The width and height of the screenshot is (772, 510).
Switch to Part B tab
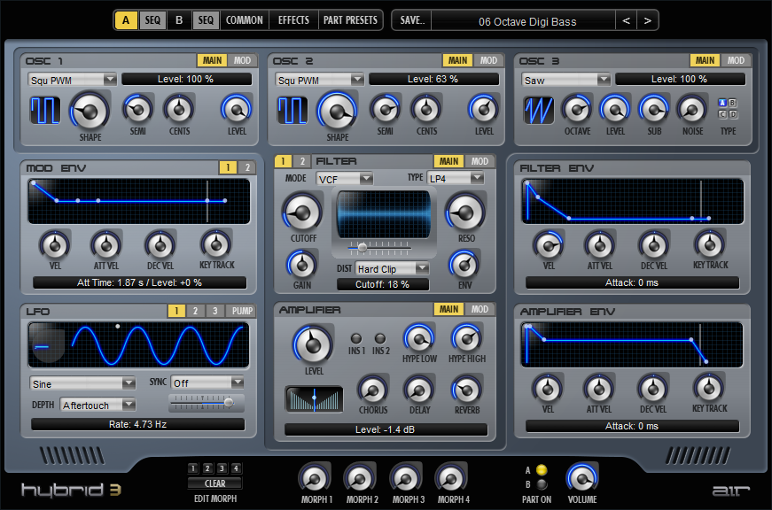pyautogui.click(x=179, y=20)
